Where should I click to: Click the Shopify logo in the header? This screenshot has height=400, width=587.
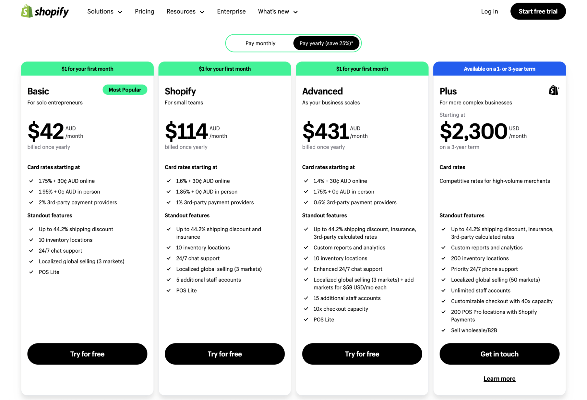click(45, 11)
